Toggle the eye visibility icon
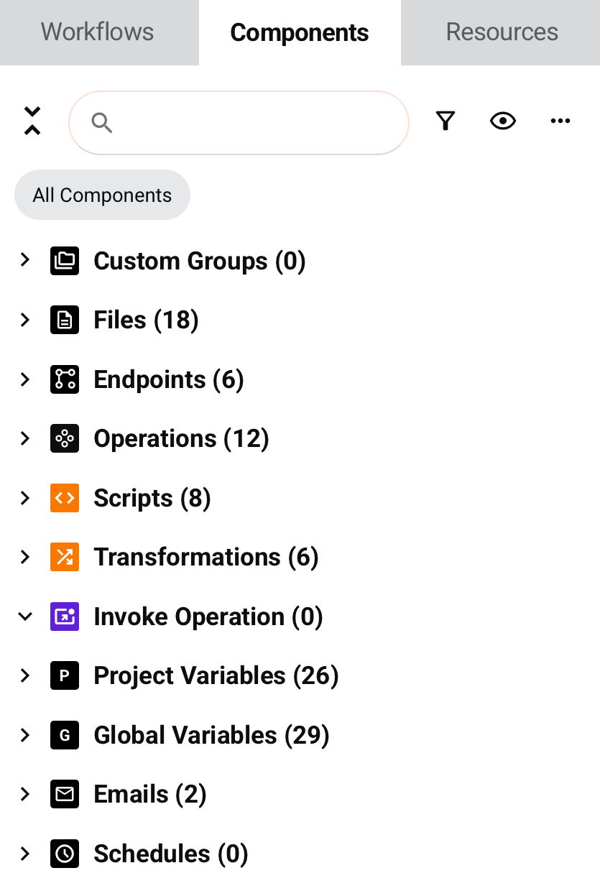This screenshot has width=600, height=891. pos(503,121)
